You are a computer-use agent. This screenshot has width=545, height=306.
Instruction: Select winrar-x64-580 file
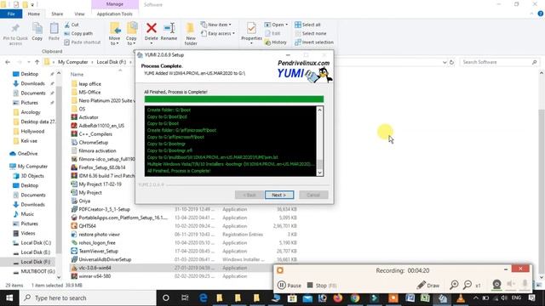pyautogui.click(x=95, y=276)
